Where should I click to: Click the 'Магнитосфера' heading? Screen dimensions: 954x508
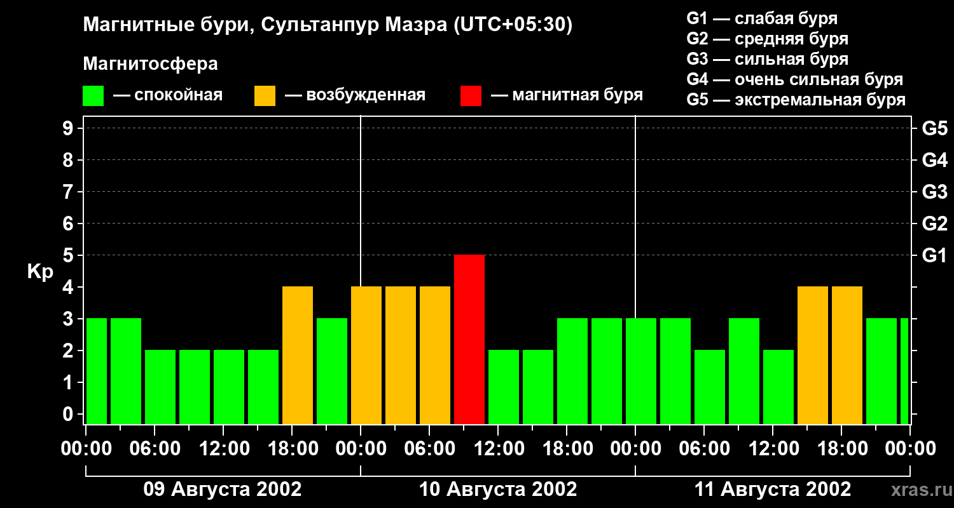coord(150,64)
